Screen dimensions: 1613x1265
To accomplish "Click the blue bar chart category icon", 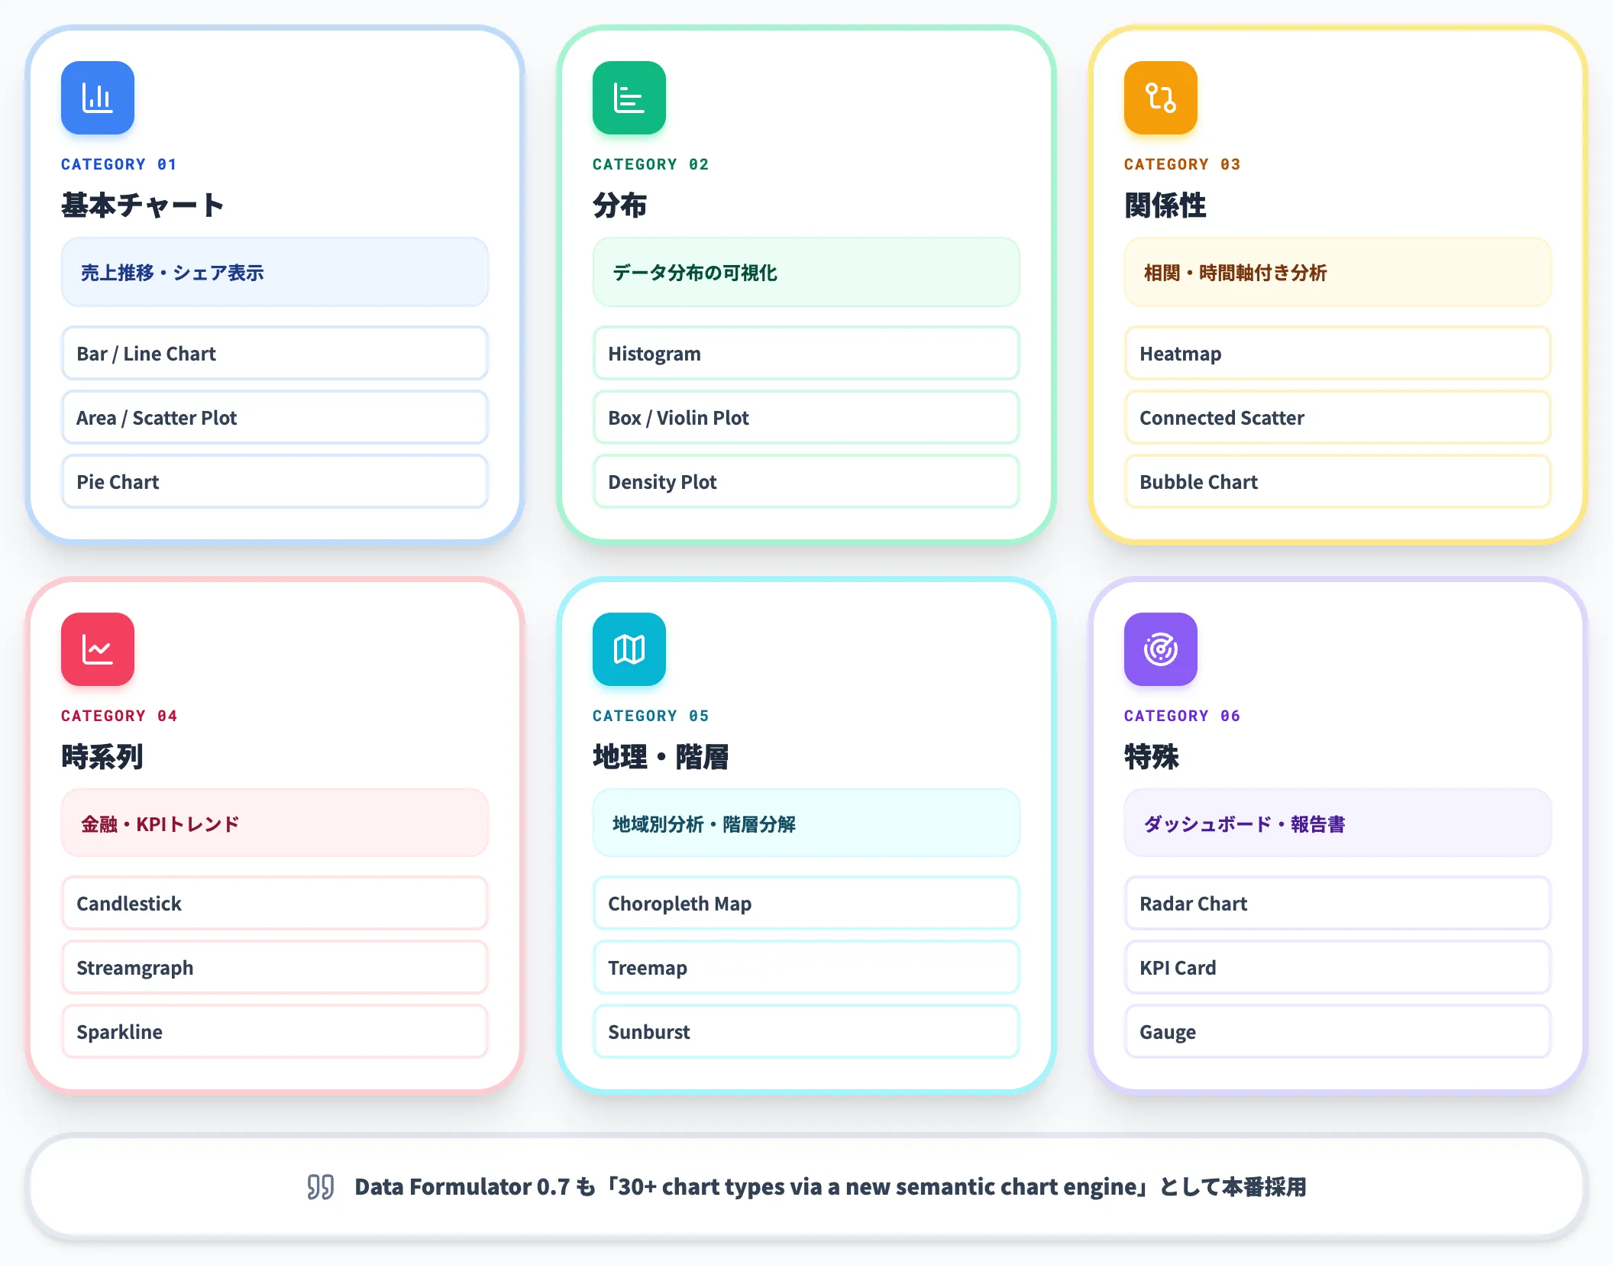I will pos(98,98).
